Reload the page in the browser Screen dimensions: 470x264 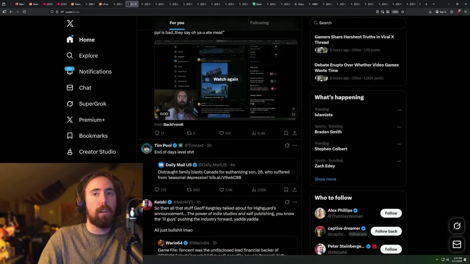24,12
